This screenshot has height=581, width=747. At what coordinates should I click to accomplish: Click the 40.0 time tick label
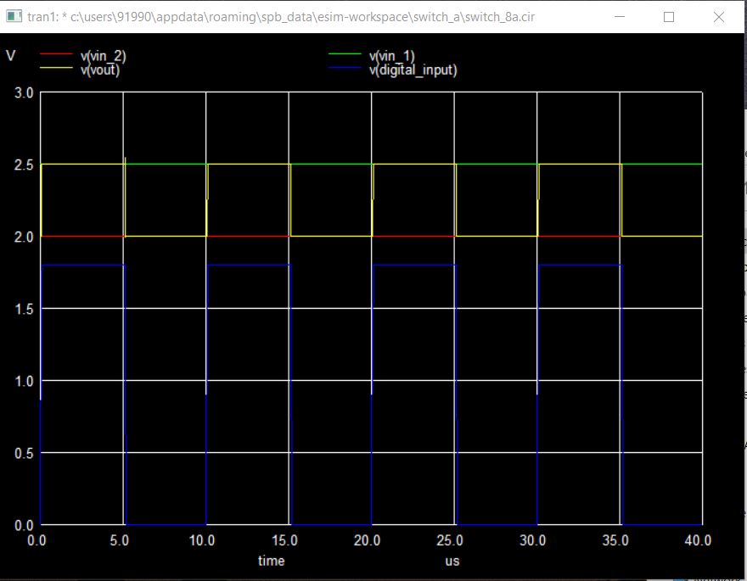click(x=698, y=540)
